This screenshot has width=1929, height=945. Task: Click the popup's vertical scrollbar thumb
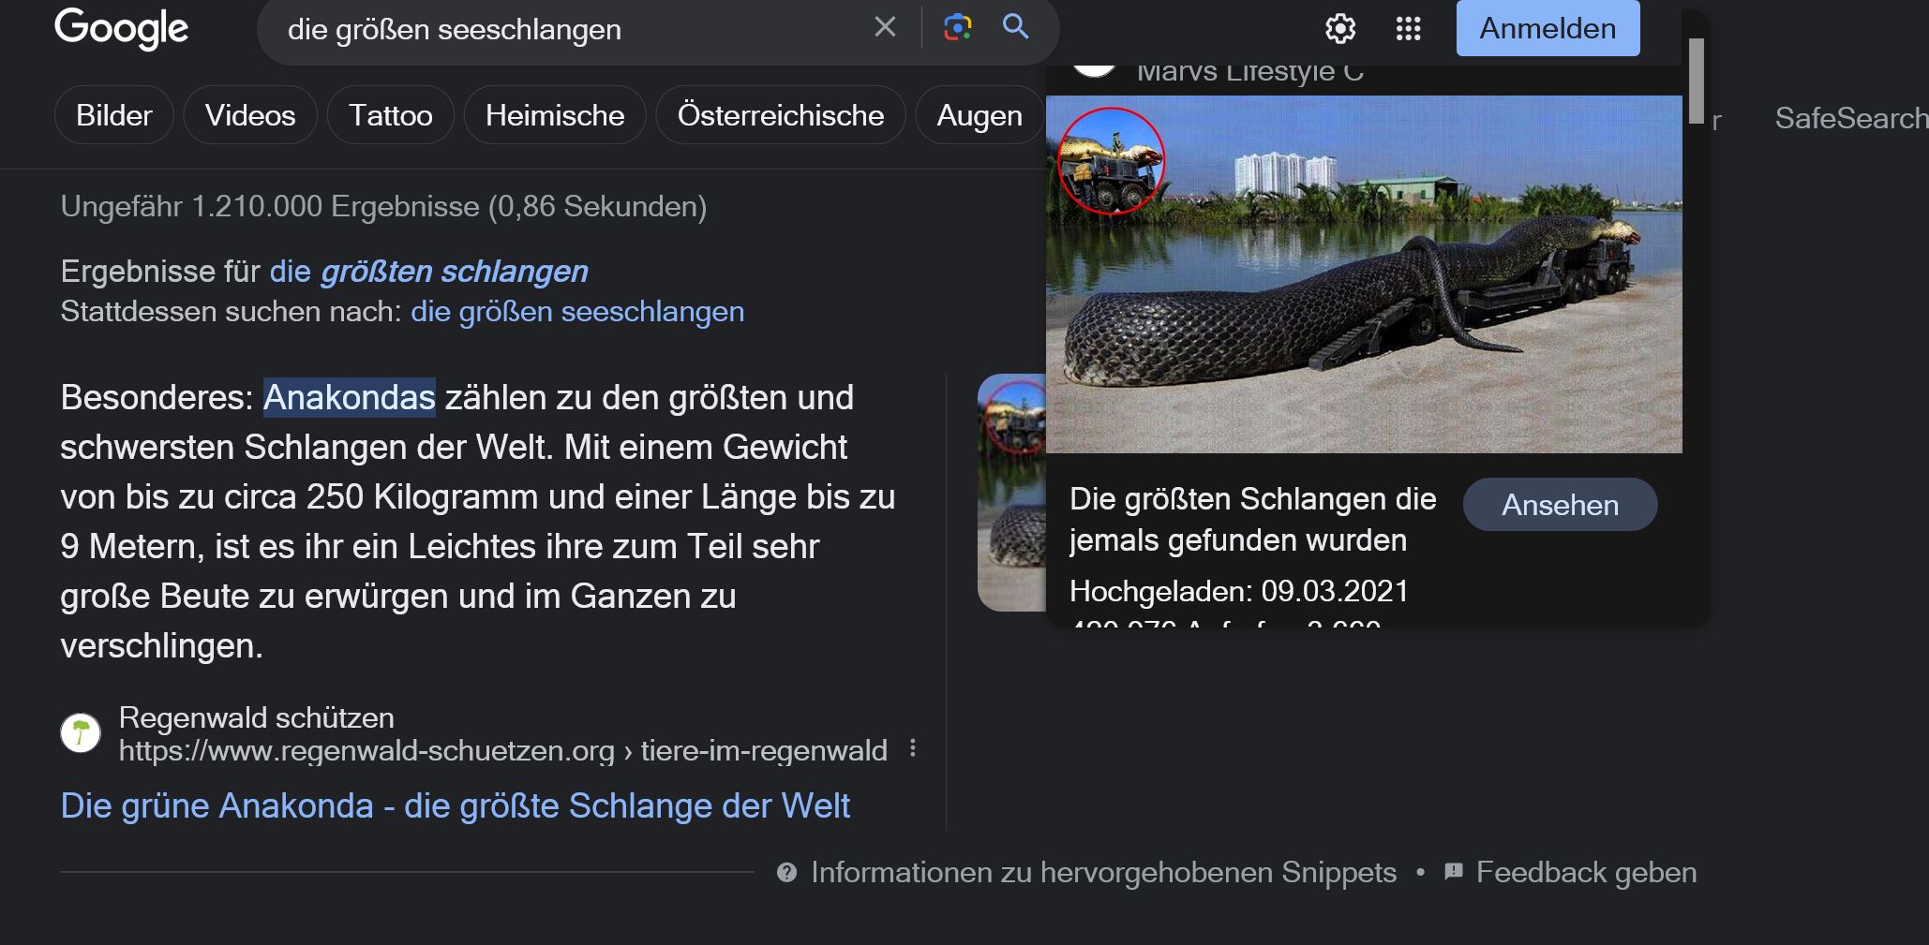tap(1696, 81)
